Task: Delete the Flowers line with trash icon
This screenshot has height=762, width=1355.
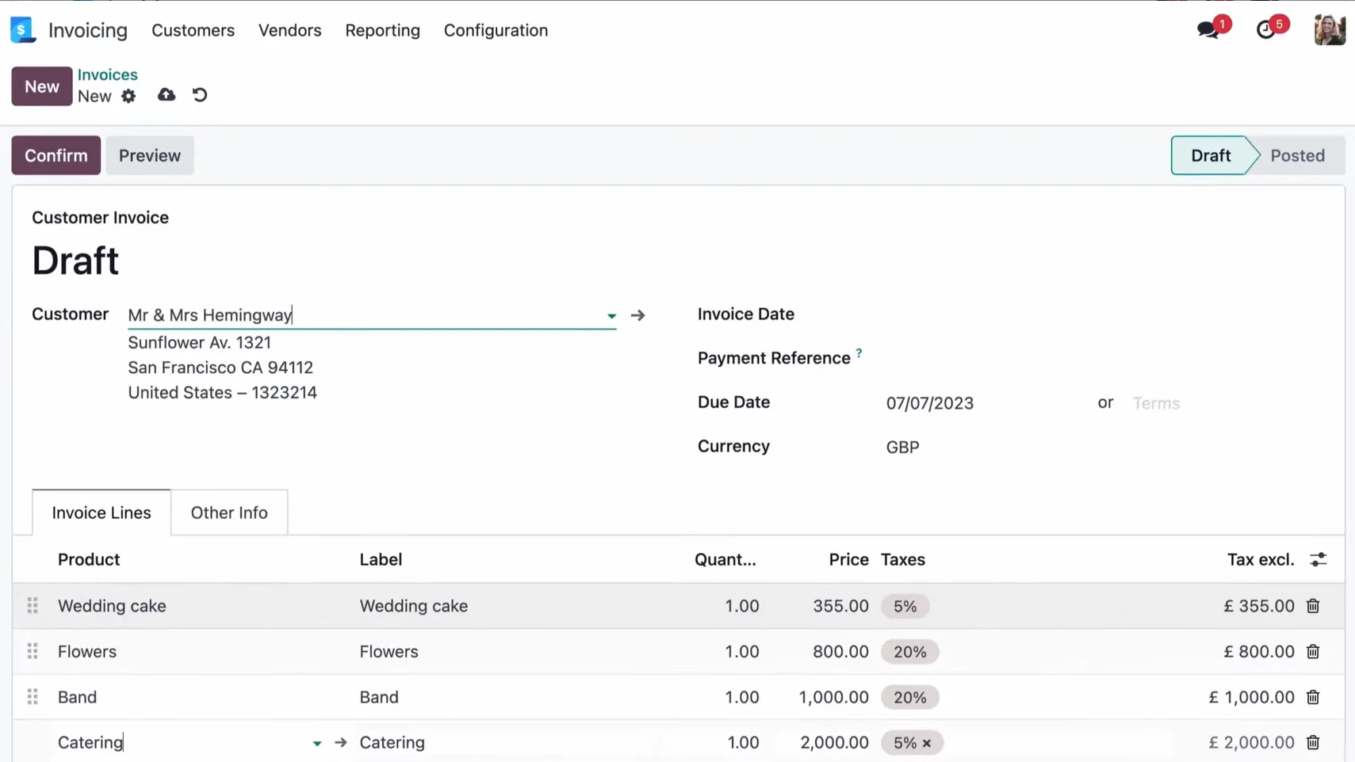Action: tap(1313, 652)
